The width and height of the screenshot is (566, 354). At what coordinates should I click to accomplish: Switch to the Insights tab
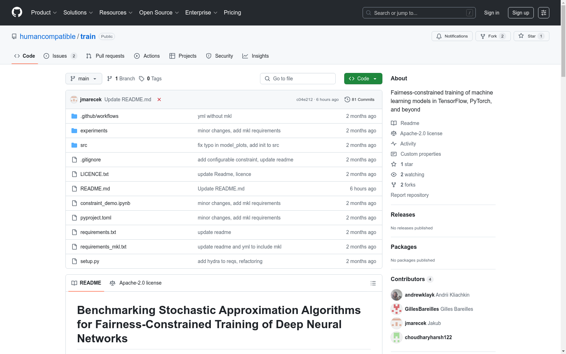coord(255,56)
